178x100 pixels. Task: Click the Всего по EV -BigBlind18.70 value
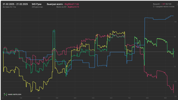[73, 7]
